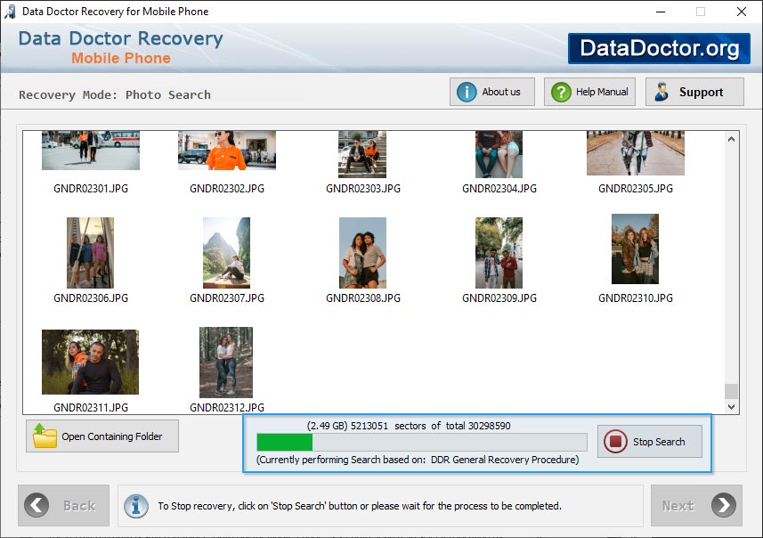Image resolution: width=763 pixels, height=538 pixels.
Task: Click the 'Data Doctor Recovery' header title
Action: pos(121,38)
